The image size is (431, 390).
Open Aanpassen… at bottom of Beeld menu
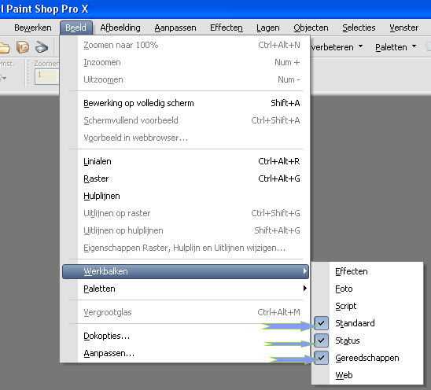pyautogui.click(x=186, y=353)
